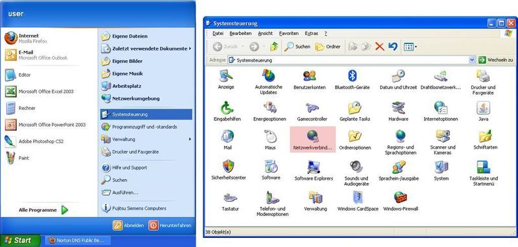Screen dimensions: 518x247
Task: Open Gamecontroller icon
Action: pos(312,111)
